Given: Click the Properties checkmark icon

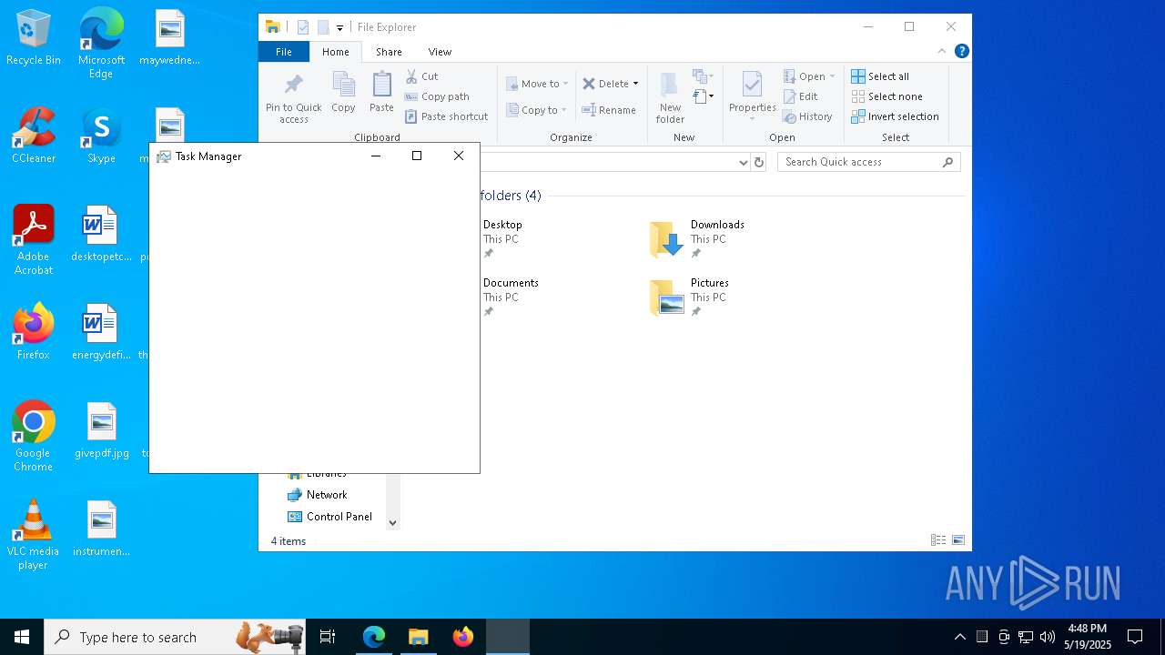Looking at the screenshot, I should pos(752,85).
